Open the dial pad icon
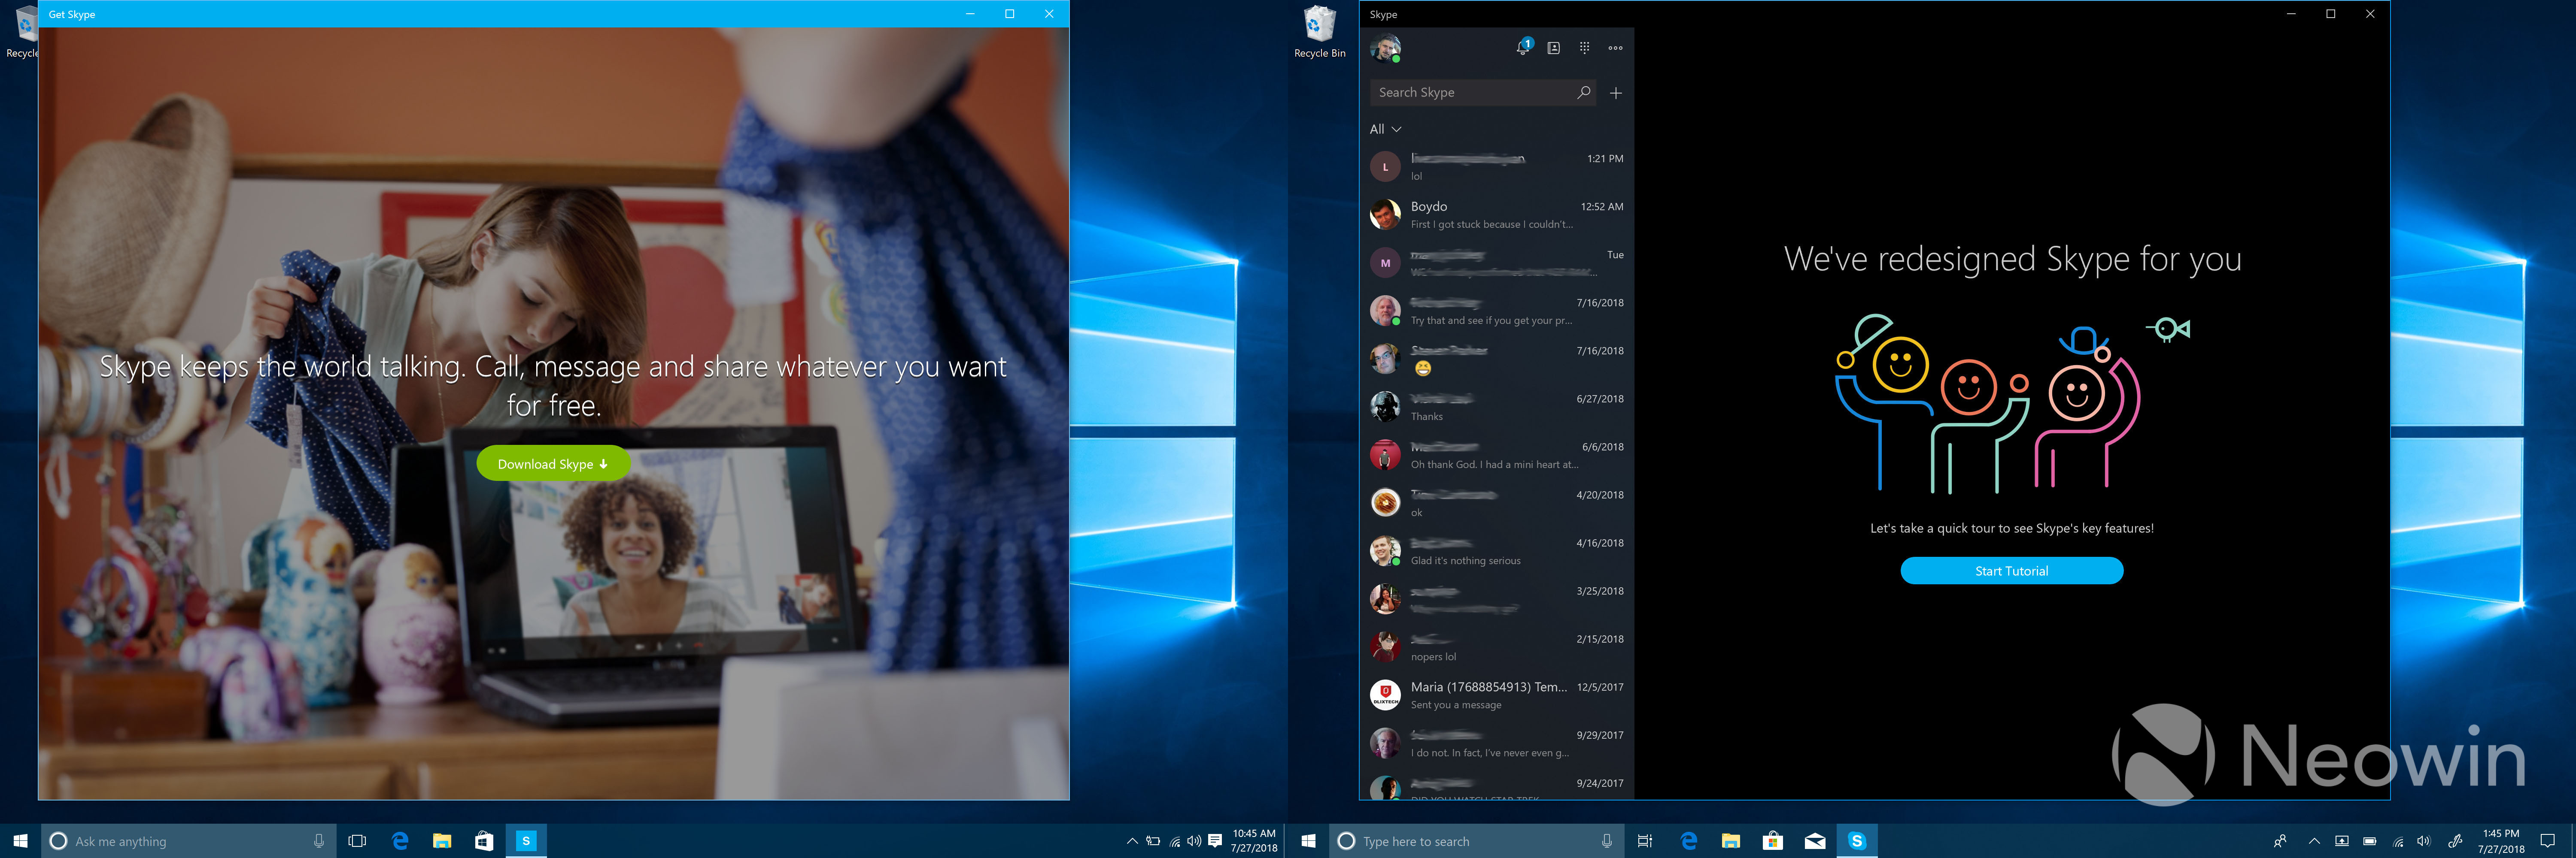 [1584, 48]
